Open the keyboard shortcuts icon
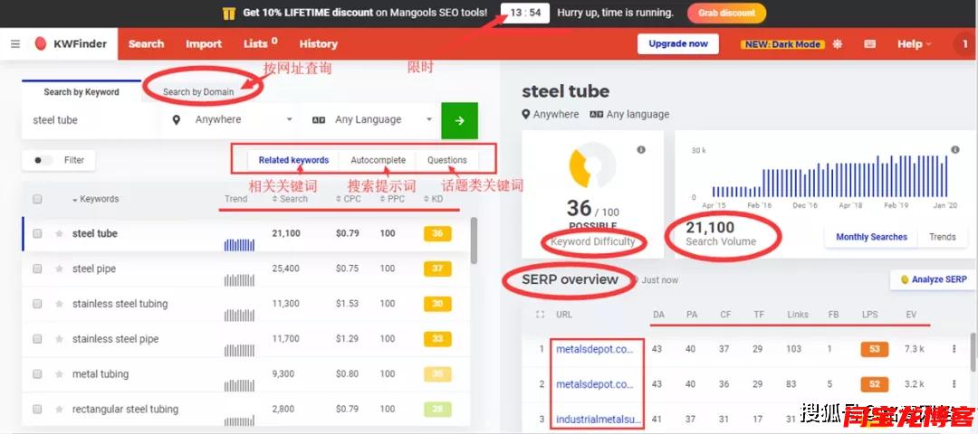Image resolution: width=978 pixels, height=434 pixels. tap(869, 43)
